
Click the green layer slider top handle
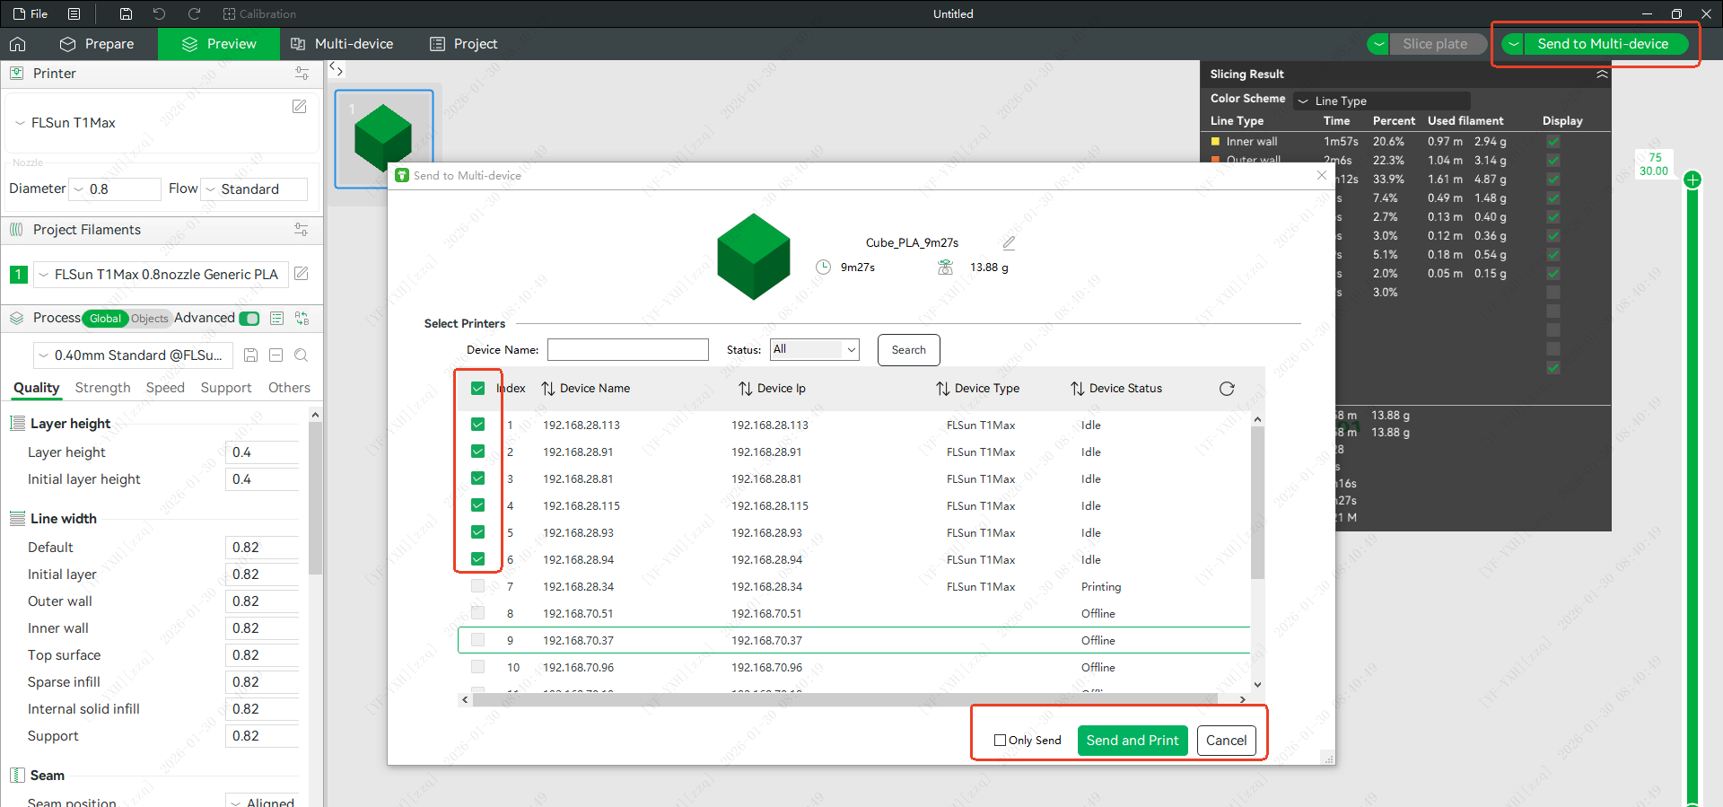tap(1692, 180)
